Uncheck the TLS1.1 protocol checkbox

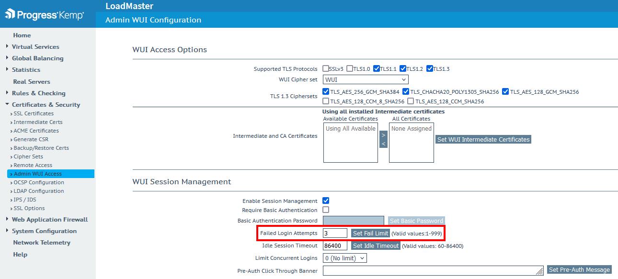pos(377,68)
